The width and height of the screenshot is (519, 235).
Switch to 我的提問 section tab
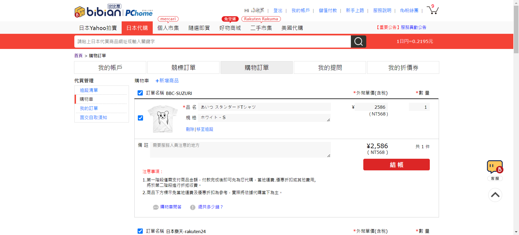point(330,68)
